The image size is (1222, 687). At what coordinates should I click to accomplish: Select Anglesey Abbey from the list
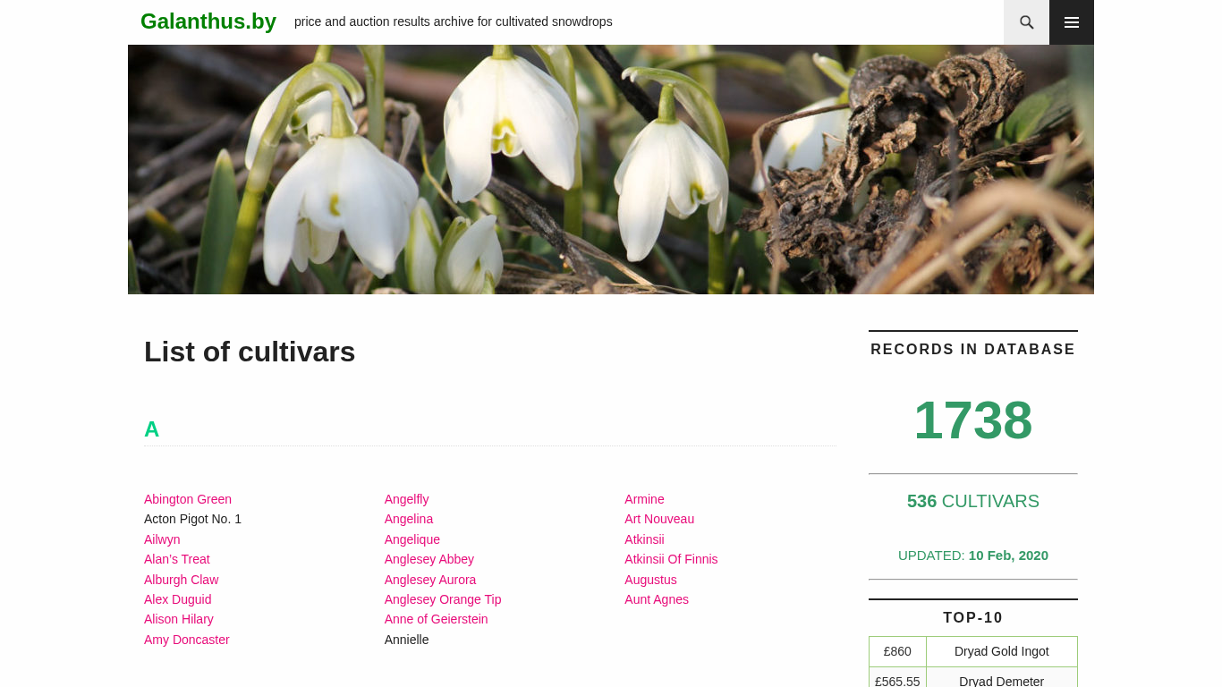[x=429, y=559]
